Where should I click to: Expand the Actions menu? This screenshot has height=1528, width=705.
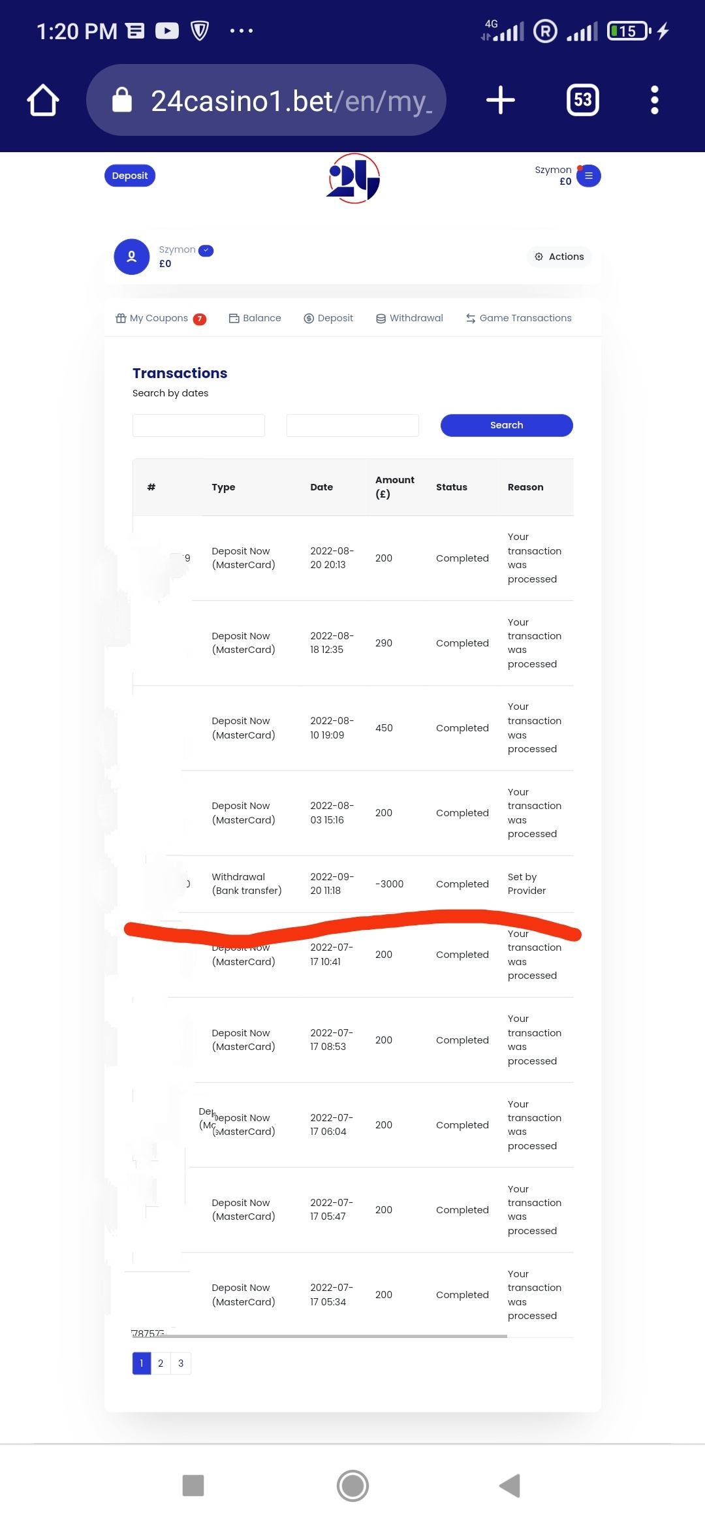tap(559, 257)
